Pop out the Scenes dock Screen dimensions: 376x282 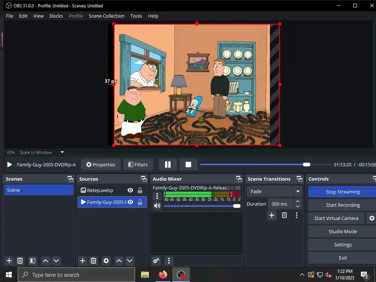[x=70, y=179]
